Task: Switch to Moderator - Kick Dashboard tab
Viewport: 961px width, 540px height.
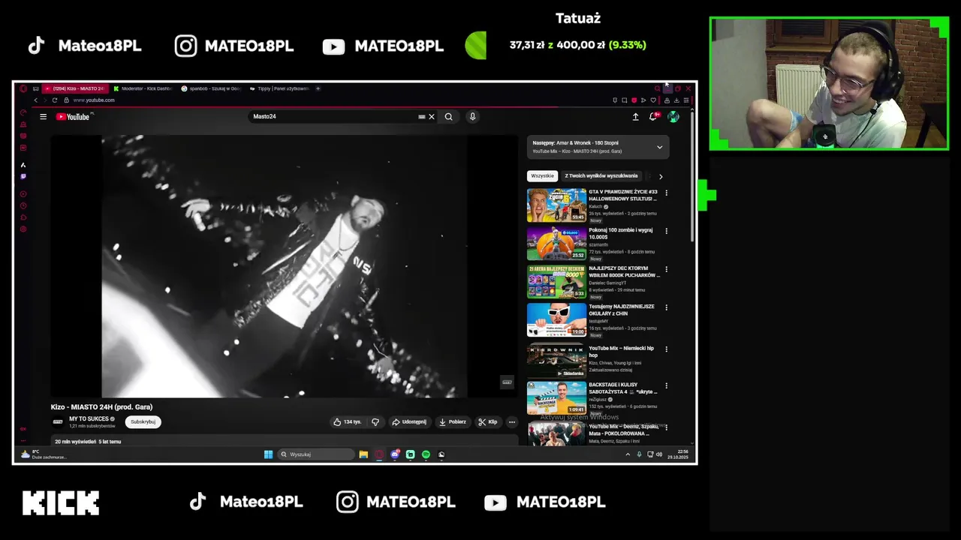Action: tap(143, 88)
